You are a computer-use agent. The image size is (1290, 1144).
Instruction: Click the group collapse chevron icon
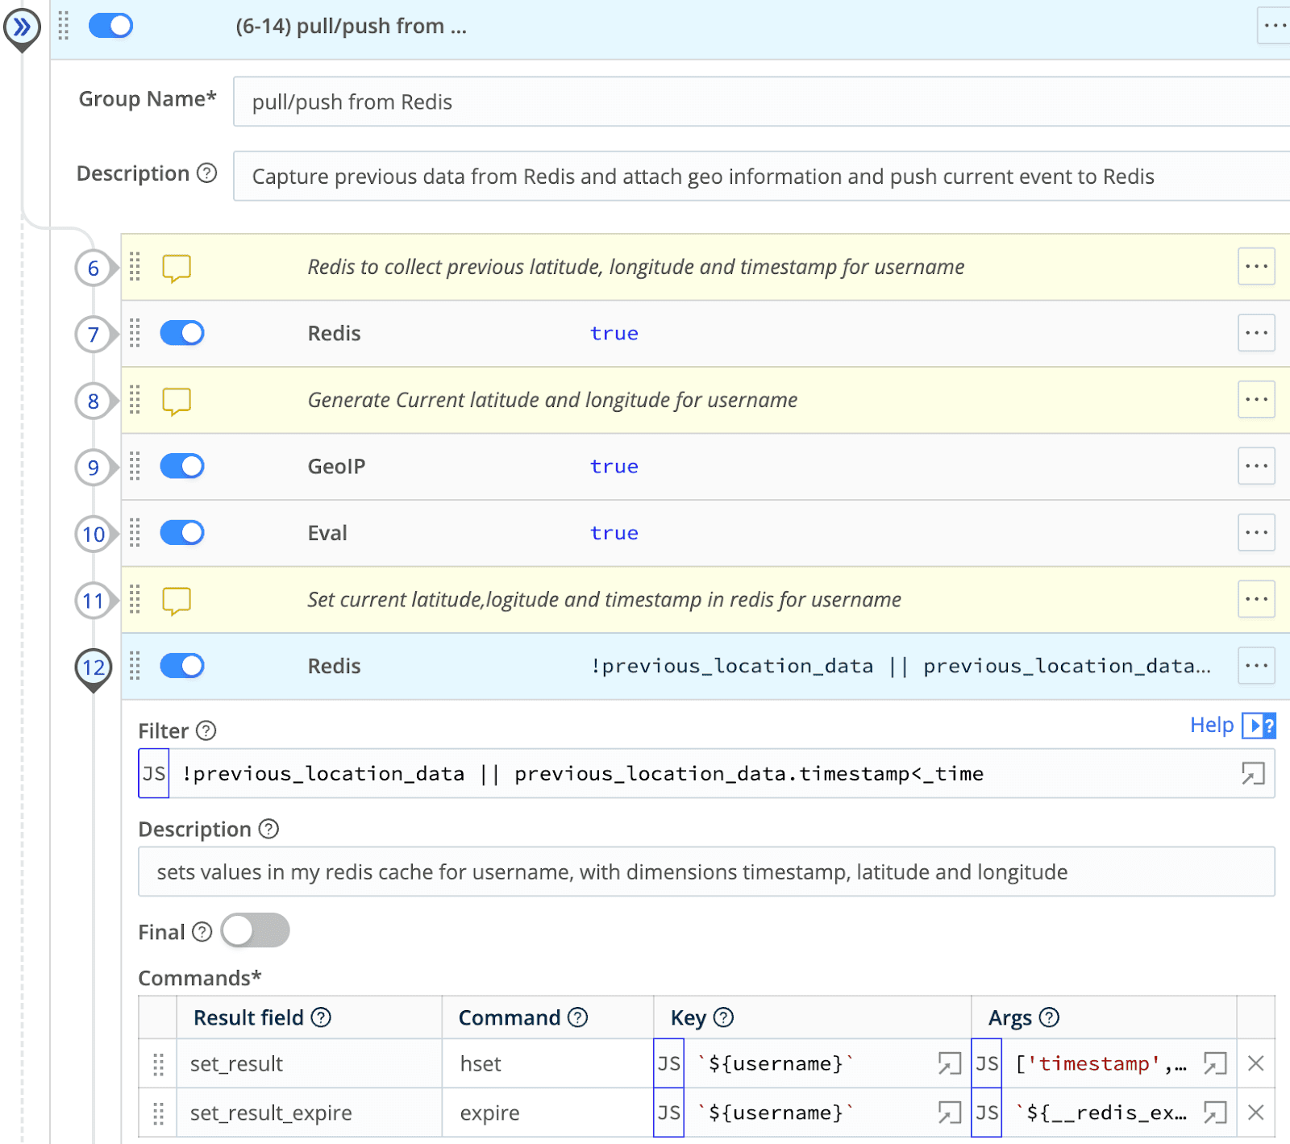coord(22,27)
